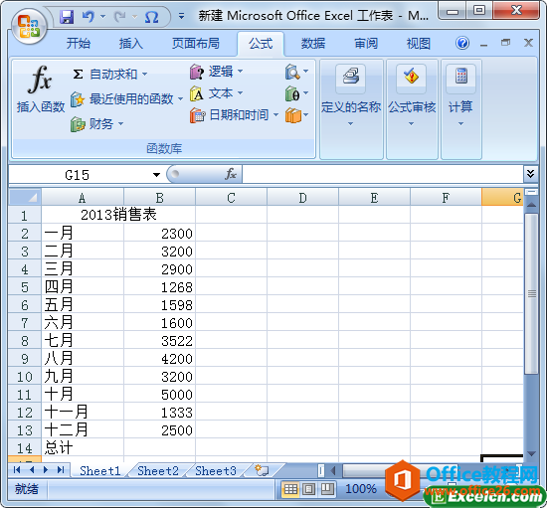Go to last sheet navigation arrow
Viewport: 547px width, 508px height.
point(61,470)
